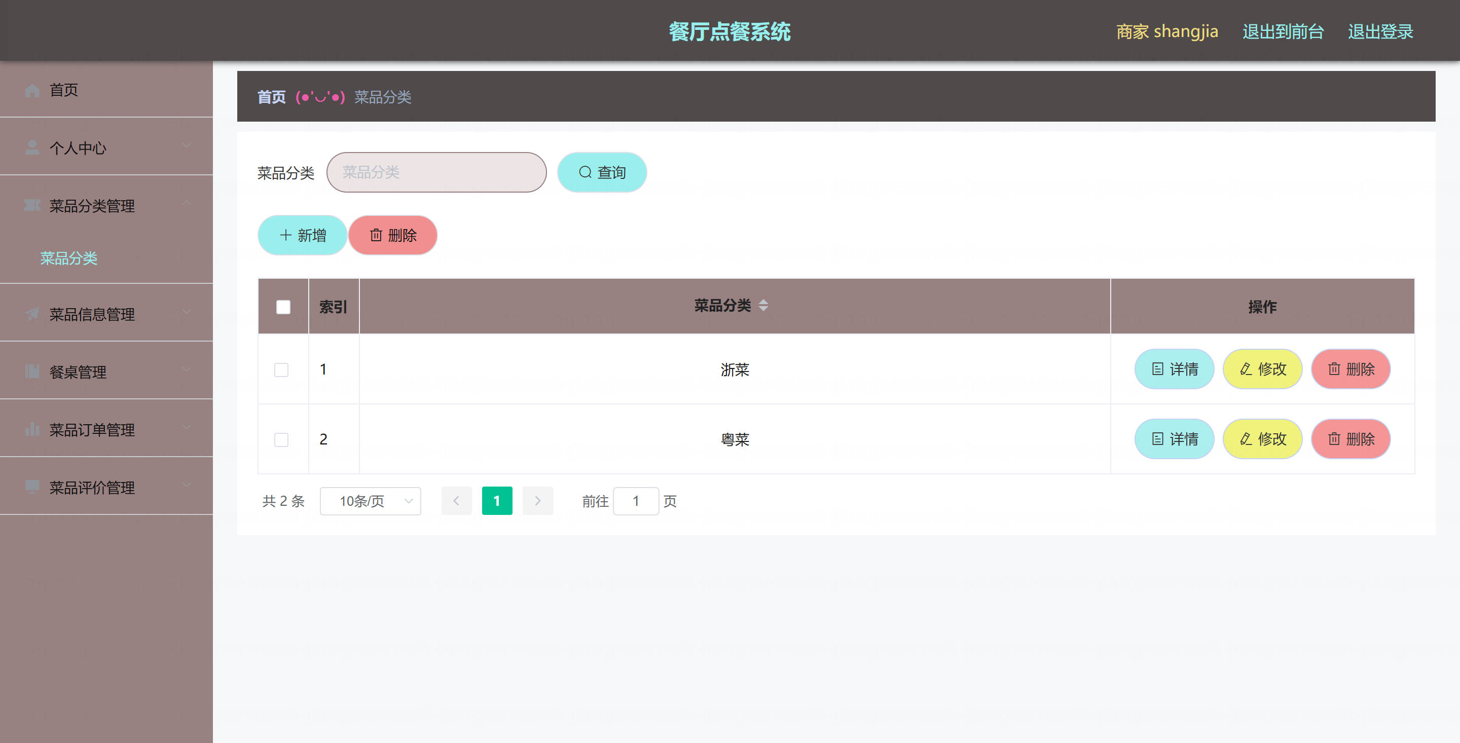Check the checkbox for row 浙菜
1460x743 pixels.
tap(281, 370)
